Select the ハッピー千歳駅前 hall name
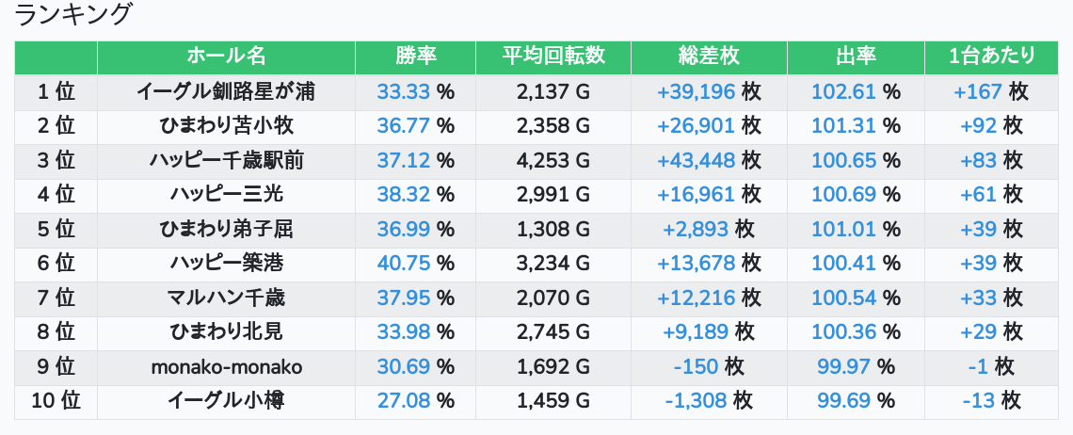Image resolution: width=1073 pixels, height=435 pixels. (x=227, y=160)
